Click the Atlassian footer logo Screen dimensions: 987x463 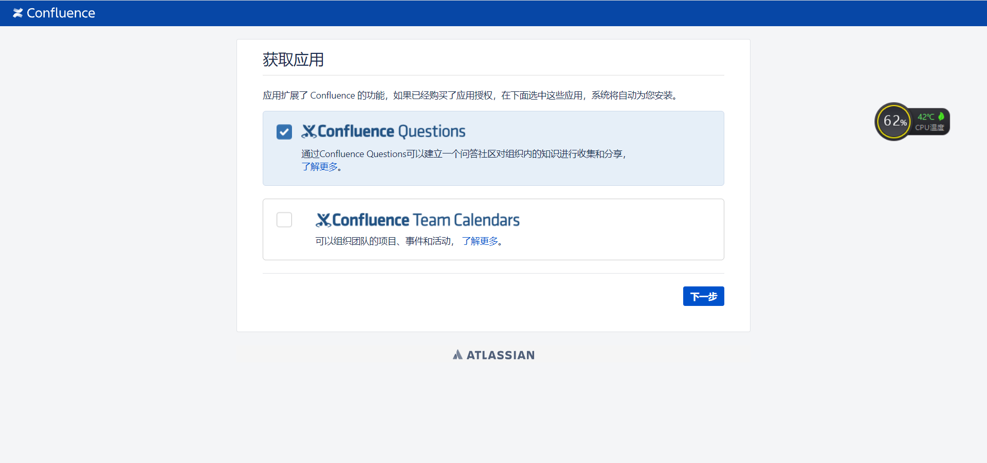[493, 355]
